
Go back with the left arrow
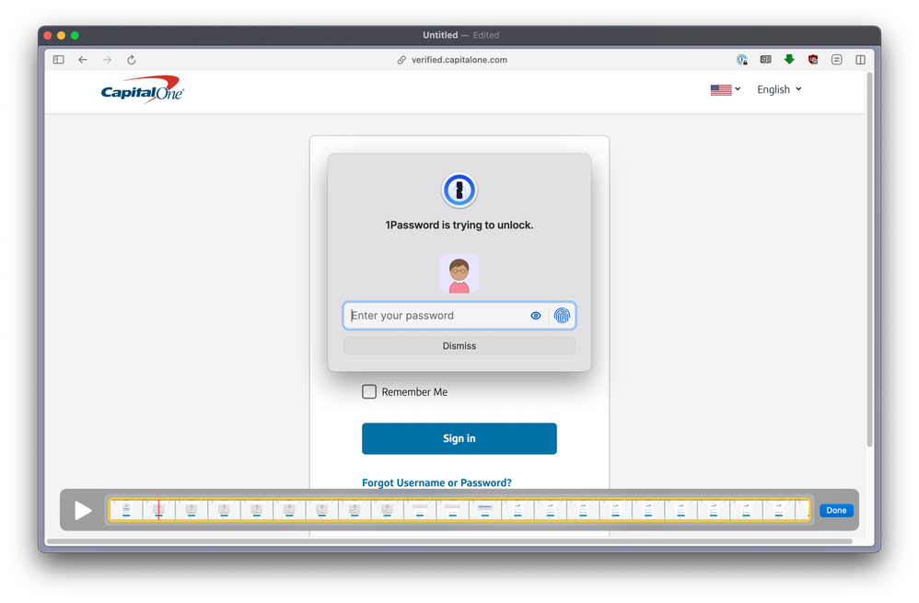click(x=83, y=60)
